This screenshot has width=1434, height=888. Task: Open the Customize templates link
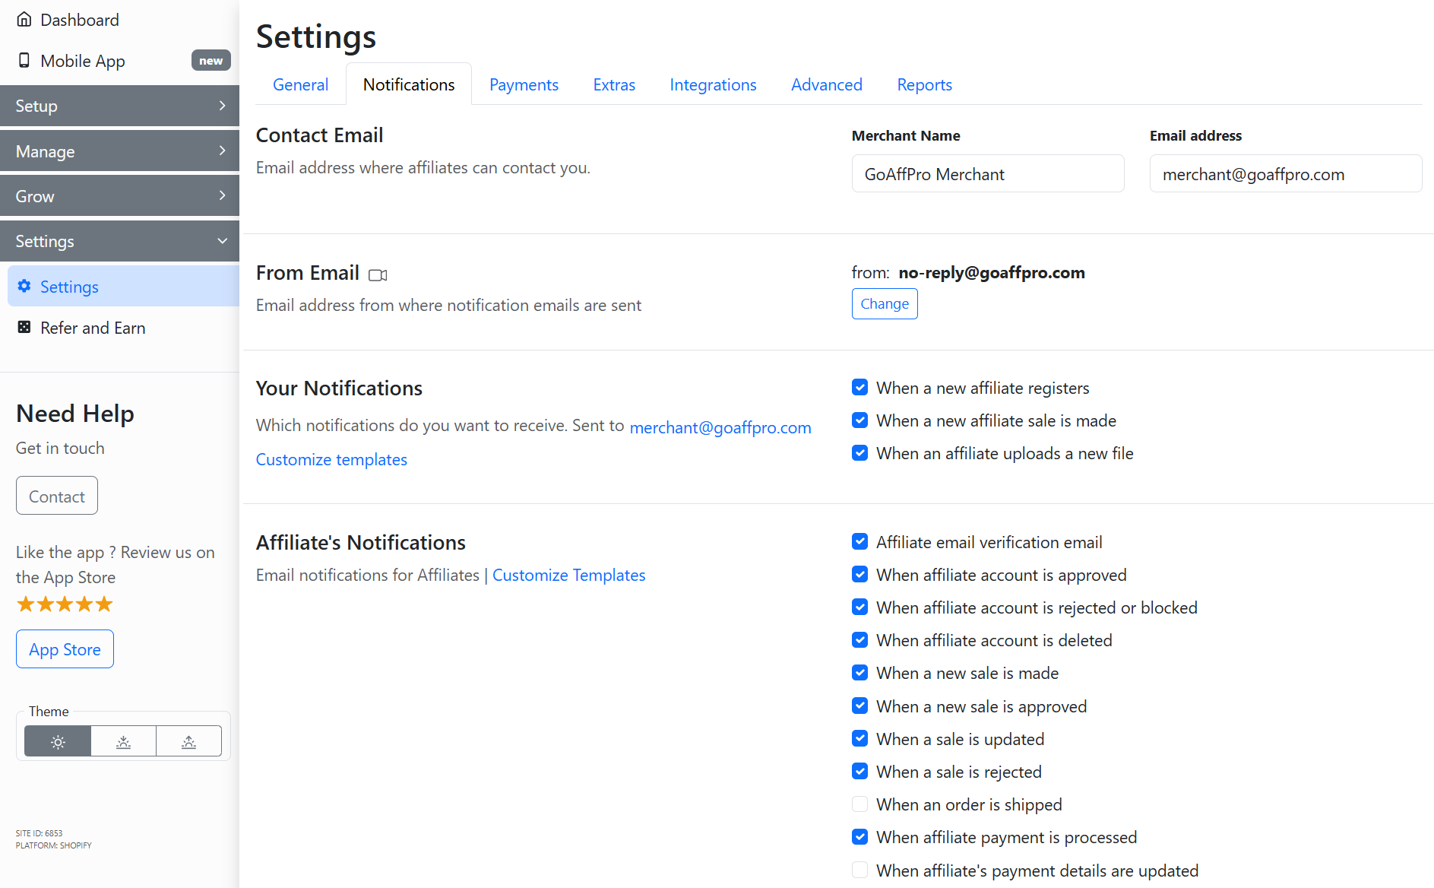331,459
